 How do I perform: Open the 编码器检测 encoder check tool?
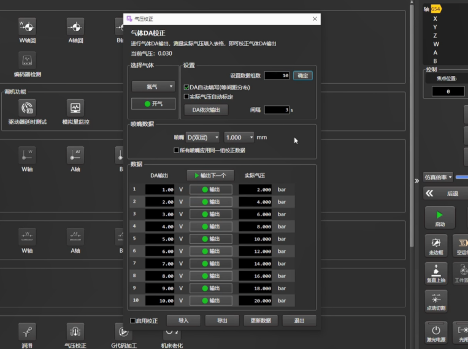point(28,61)
